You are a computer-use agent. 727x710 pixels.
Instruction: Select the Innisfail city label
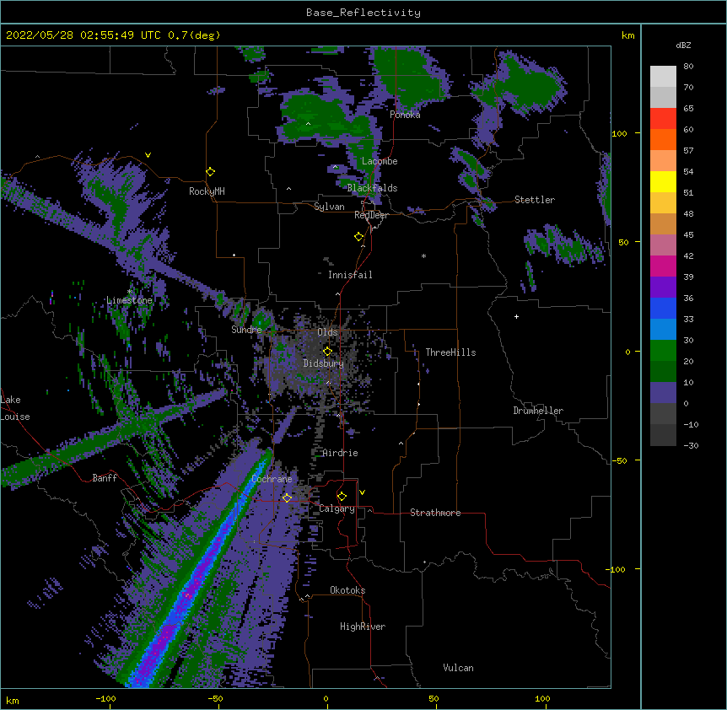350,275
